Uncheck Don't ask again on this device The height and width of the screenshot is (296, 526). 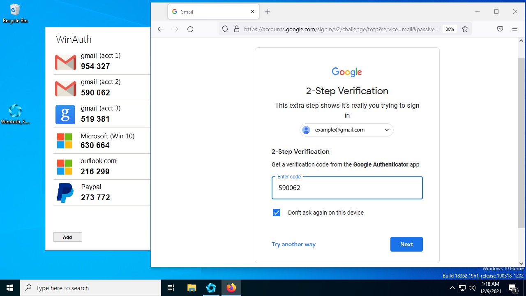click(x=277, y=213)
